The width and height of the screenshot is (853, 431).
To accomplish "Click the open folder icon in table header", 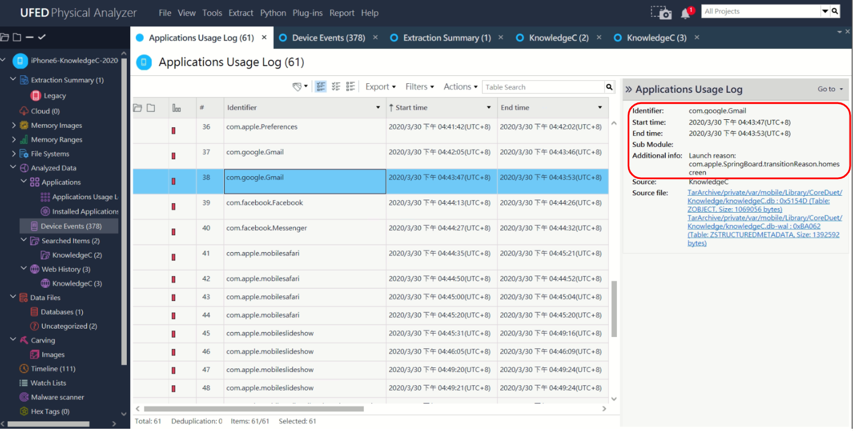I will (138, 107).
